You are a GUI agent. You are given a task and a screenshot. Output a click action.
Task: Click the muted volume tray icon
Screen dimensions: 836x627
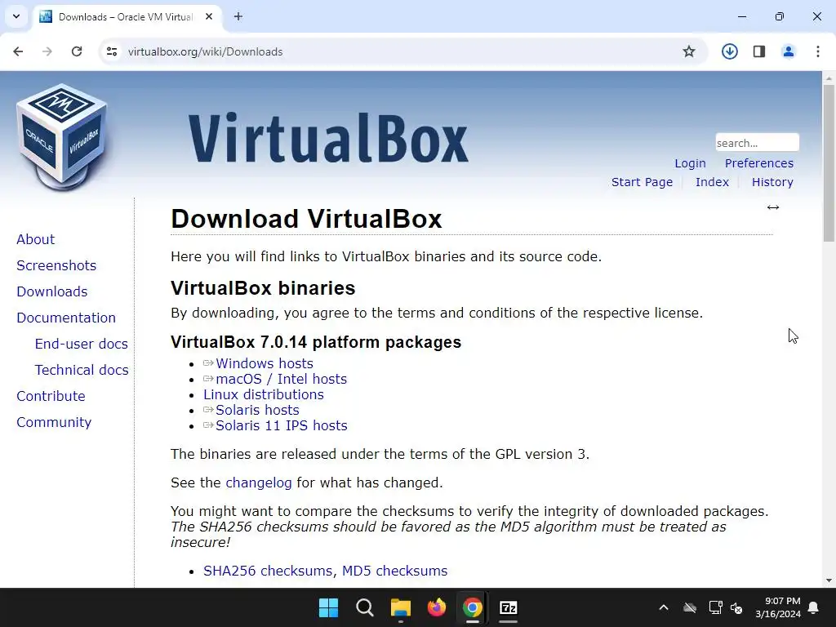click(x=737, y=607)
